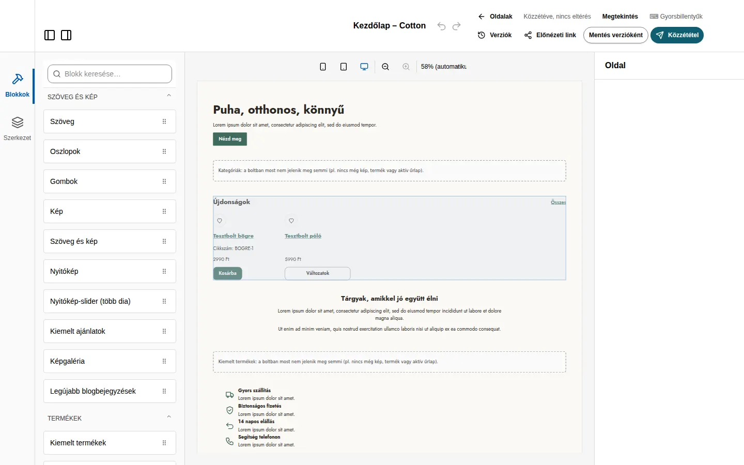Viewport: 744px width, 465px height.
Task: Click wishlist heart on Tesztbolt bögre
Action: 220,221
